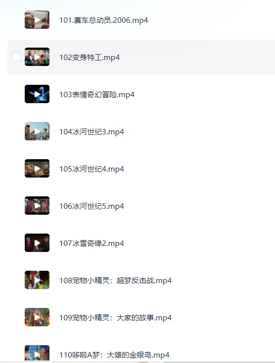This screenshot has width=275, height=363.
Task: Click the play icon on 107冰雪奇缘2.mp4
Action: click(x=37, y=243)
